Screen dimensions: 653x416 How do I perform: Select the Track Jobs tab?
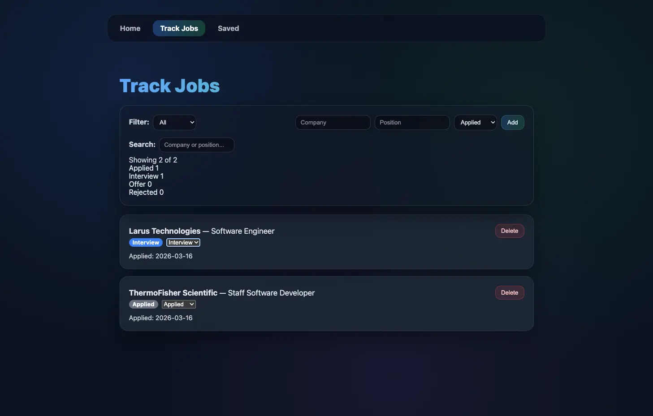tap(179, 28)
